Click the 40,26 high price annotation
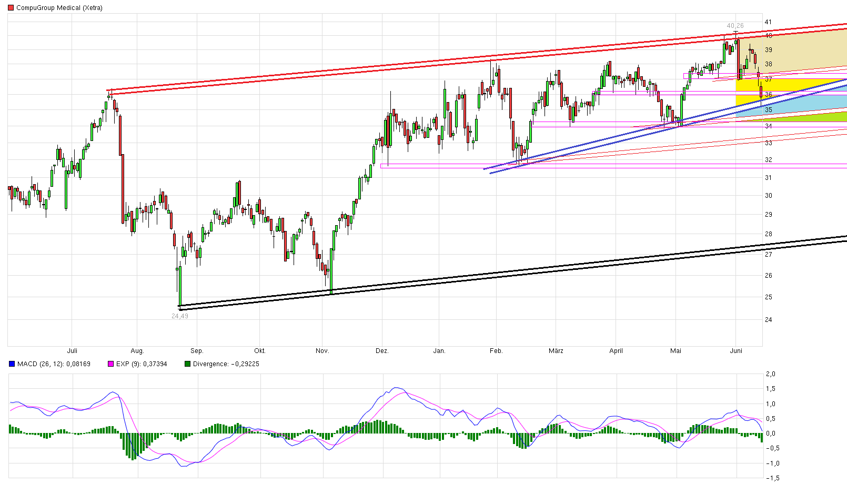Viewport: 847px width, 484px height. coord(735,26)
